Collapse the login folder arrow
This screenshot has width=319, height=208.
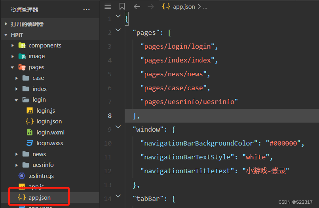(x=16, y=100)
